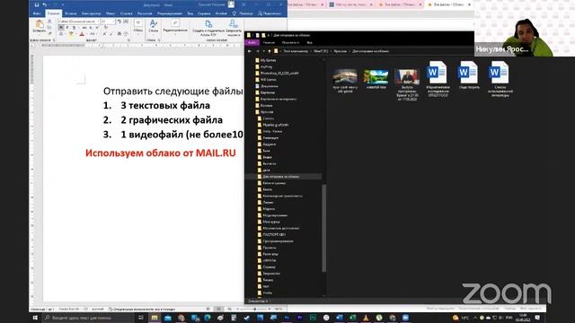Image resolution: width=575 pixels, height=323 pixels.
Task: Switch to Вид tab in File Explorer
Action: point(309,43)
